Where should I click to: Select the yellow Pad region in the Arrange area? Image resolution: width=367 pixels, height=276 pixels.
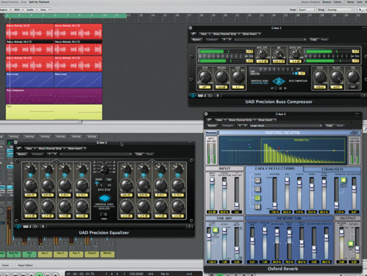coord(54,112)
